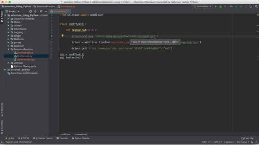259x145 pixels.
Task: Click the class runFFtest(): line
Action: click(x=73, y=24)
